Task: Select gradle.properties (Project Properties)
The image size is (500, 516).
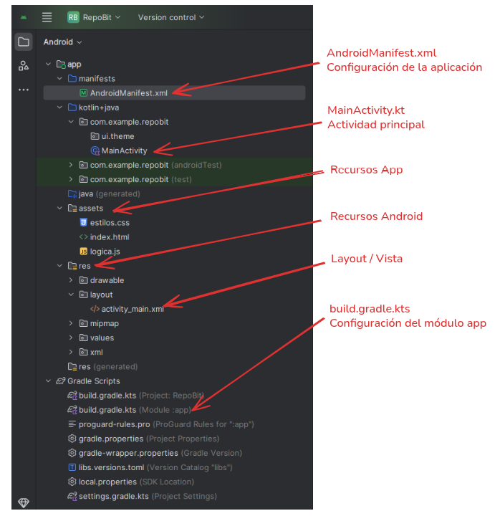Action: tap(149, 439)
